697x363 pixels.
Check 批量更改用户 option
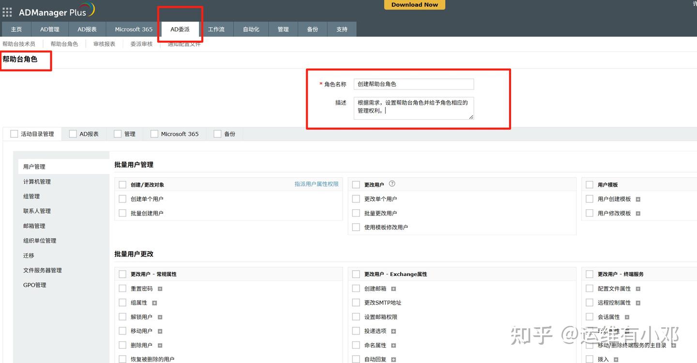point(356,213)
